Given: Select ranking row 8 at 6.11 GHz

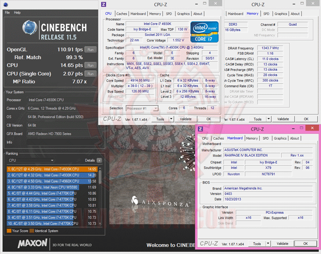Looking at the screenshot, I should [52, 211].
